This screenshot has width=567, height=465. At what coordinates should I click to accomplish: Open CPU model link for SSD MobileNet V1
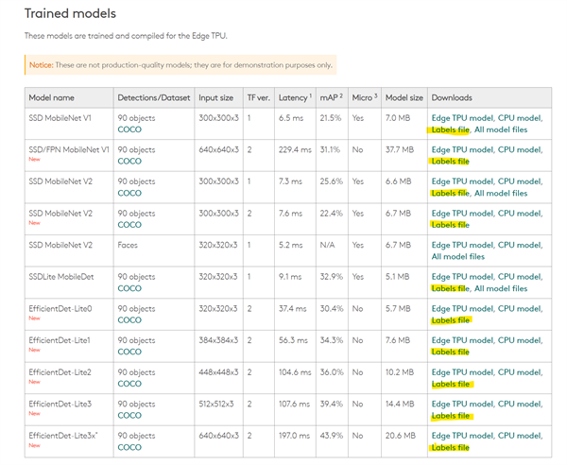[520, 118]
